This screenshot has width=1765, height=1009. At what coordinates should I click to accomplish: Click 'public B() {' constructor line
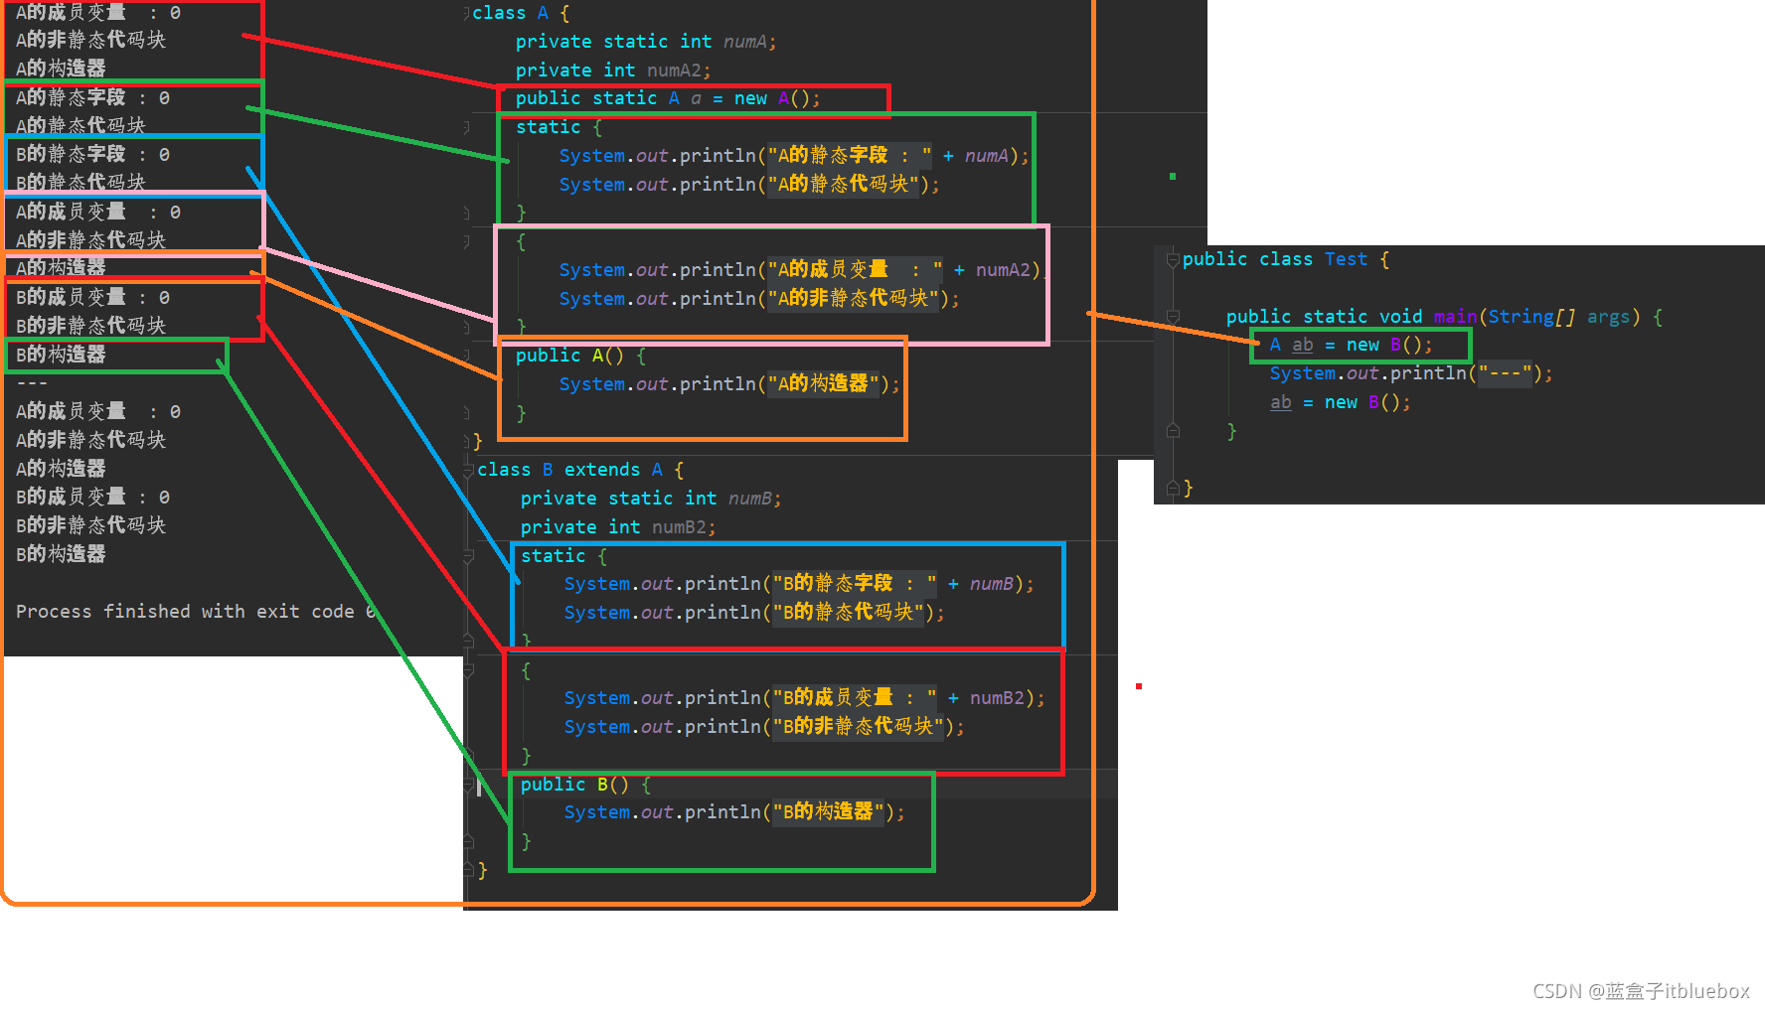585,785
